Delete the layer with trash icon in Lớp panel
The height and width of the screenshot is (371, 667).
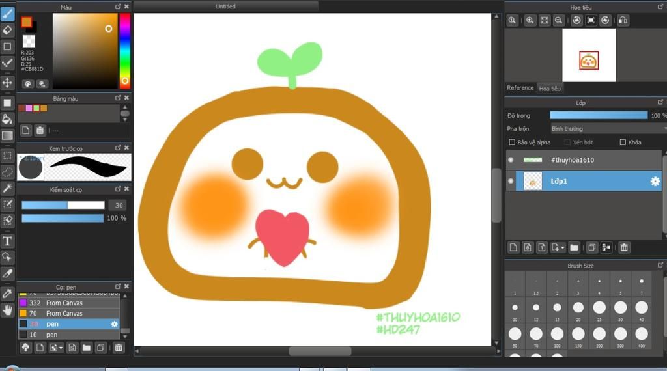(x=624, y=247)
